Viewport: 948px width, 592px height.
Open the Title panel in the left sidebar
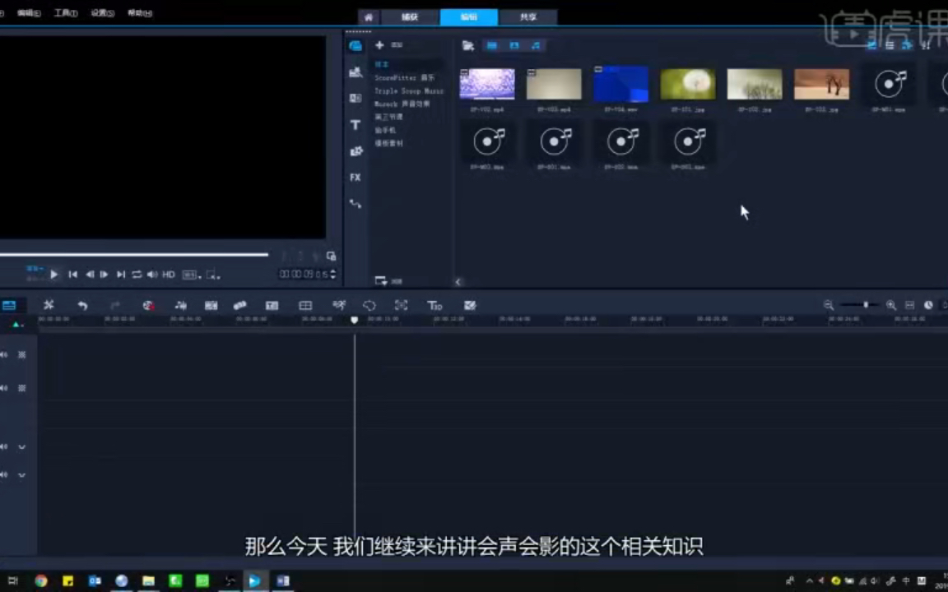(x=355, y=124)
